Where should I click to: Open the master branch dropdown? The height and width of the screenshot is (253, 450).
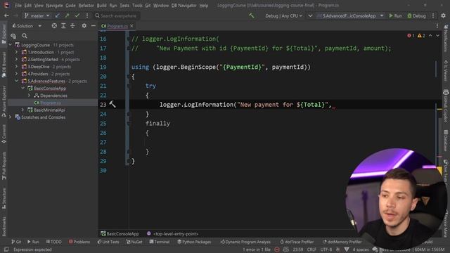point(37,15)
